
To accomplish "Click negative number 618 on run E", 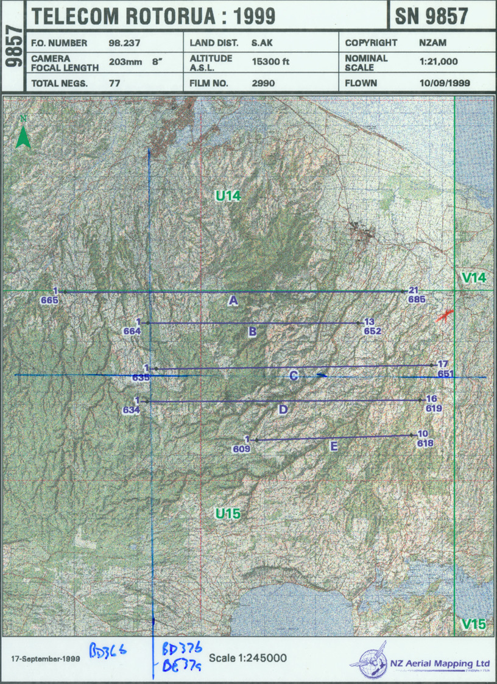I will click(x=425, y=443).
